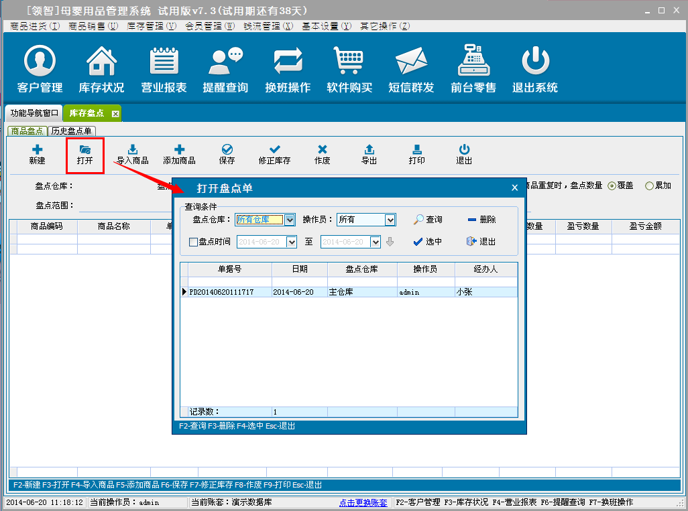Expand the 操作员 dropdown list
Image resolution: width=688 pixels, height=511 pixels.
click(x=390, y=220)
